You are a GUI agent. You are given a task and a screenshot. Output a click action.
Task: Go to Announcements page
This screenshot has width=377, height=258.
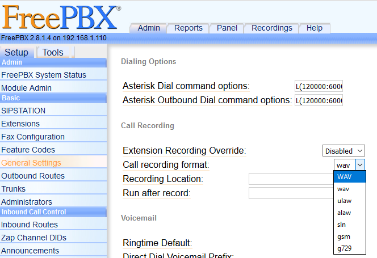[x=53, y=250]
